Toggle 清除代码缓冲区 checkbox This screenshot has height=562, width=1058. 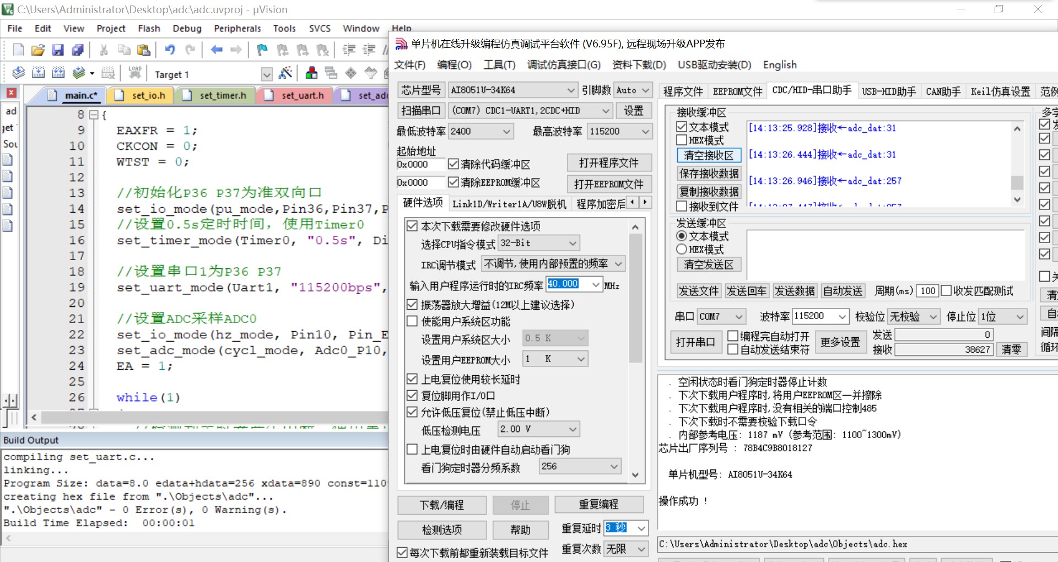(x=454, y=164)
